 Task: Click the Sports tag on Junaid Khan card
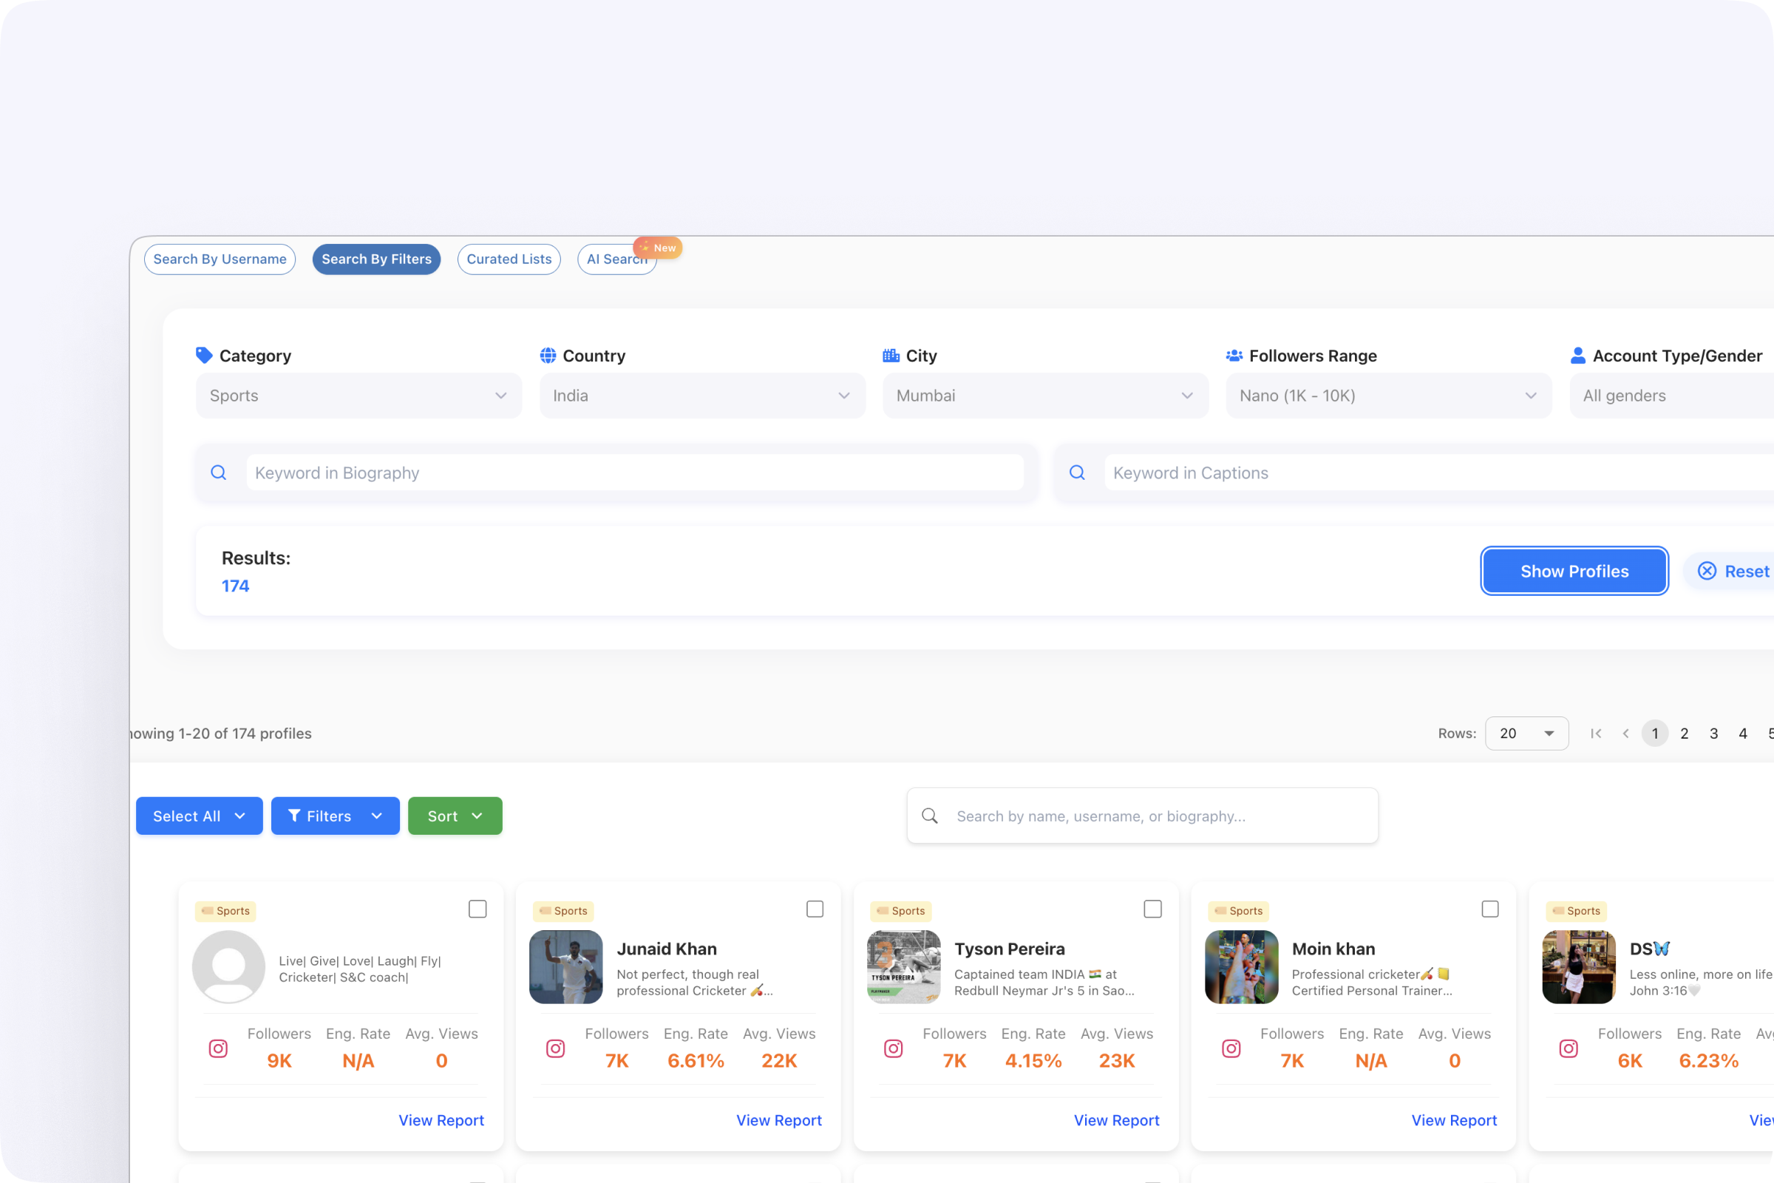(x=563, y=911)
